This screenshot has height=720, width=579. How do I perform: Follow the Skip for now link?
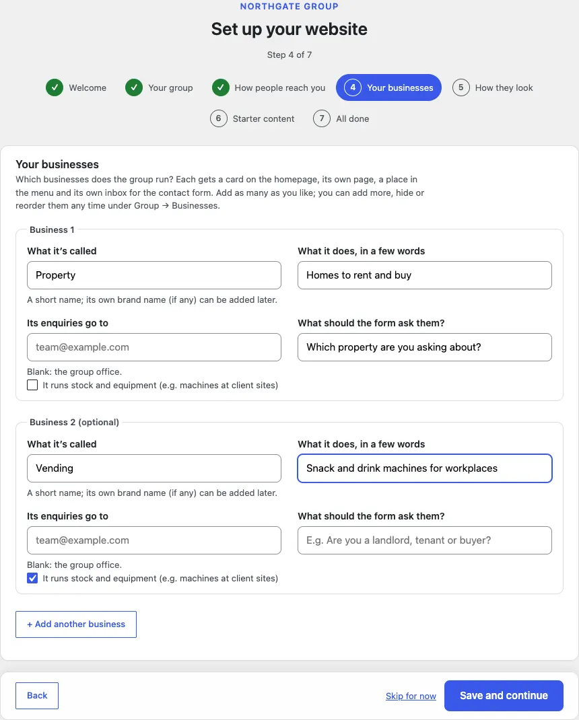(411, 696)
